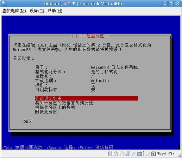The image size is (182, 158).
Task: Click the network adapters status icon
Action: click(x=128, y=154)
